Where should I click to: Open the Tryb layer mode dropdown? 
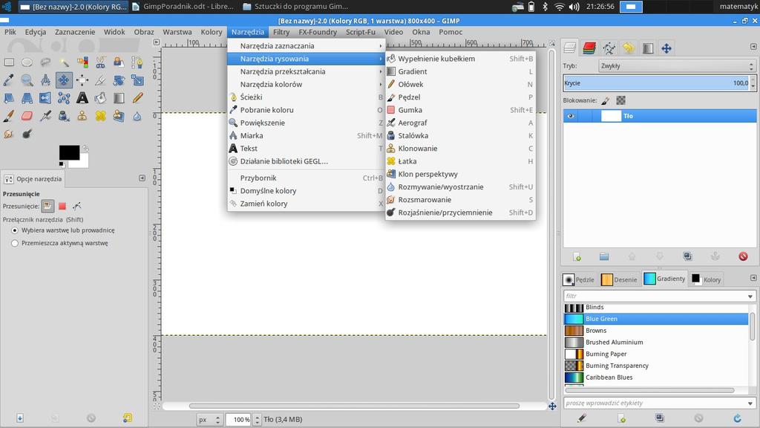pyautogui.click(x=677, y=66)
